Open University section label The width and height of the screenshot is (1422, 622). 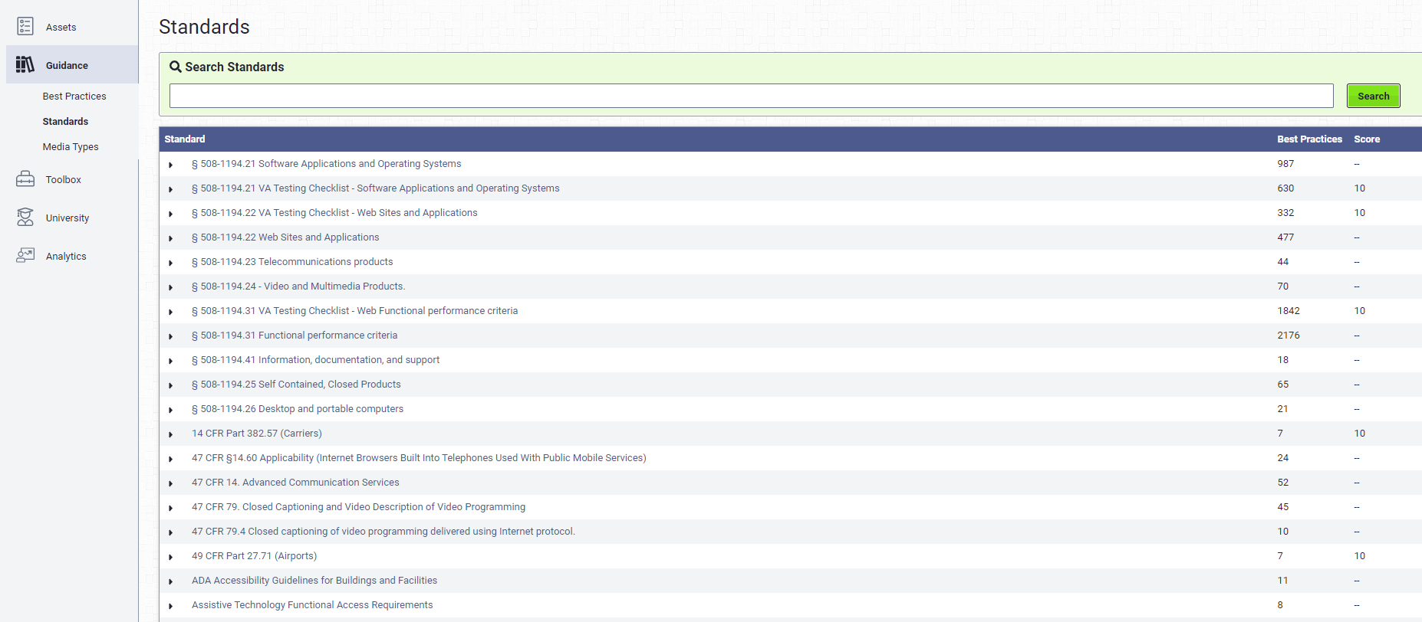coord(67,218)
